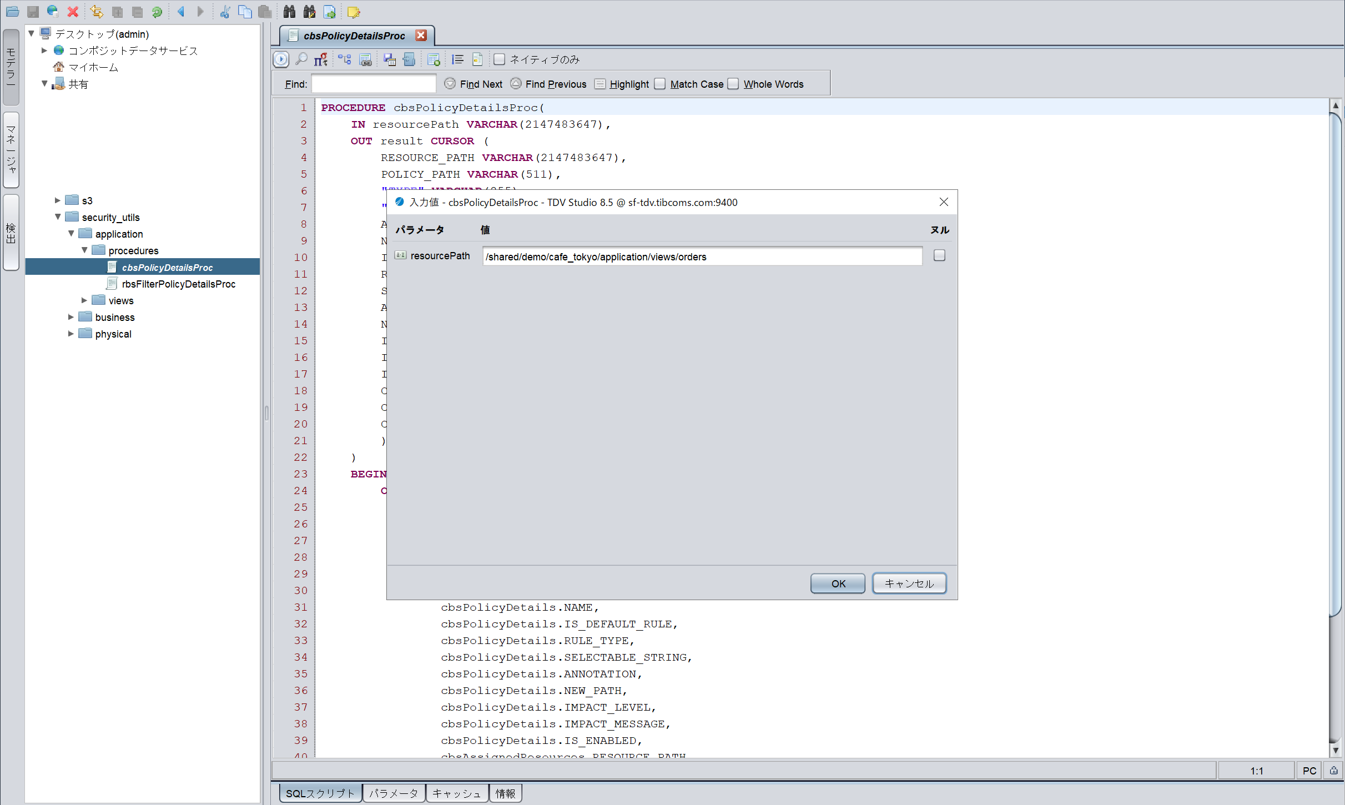The height and width of the screenshot is (805, 1345).
Task: Click the lock icon in status bar
Action: [x=1333, y=770]
